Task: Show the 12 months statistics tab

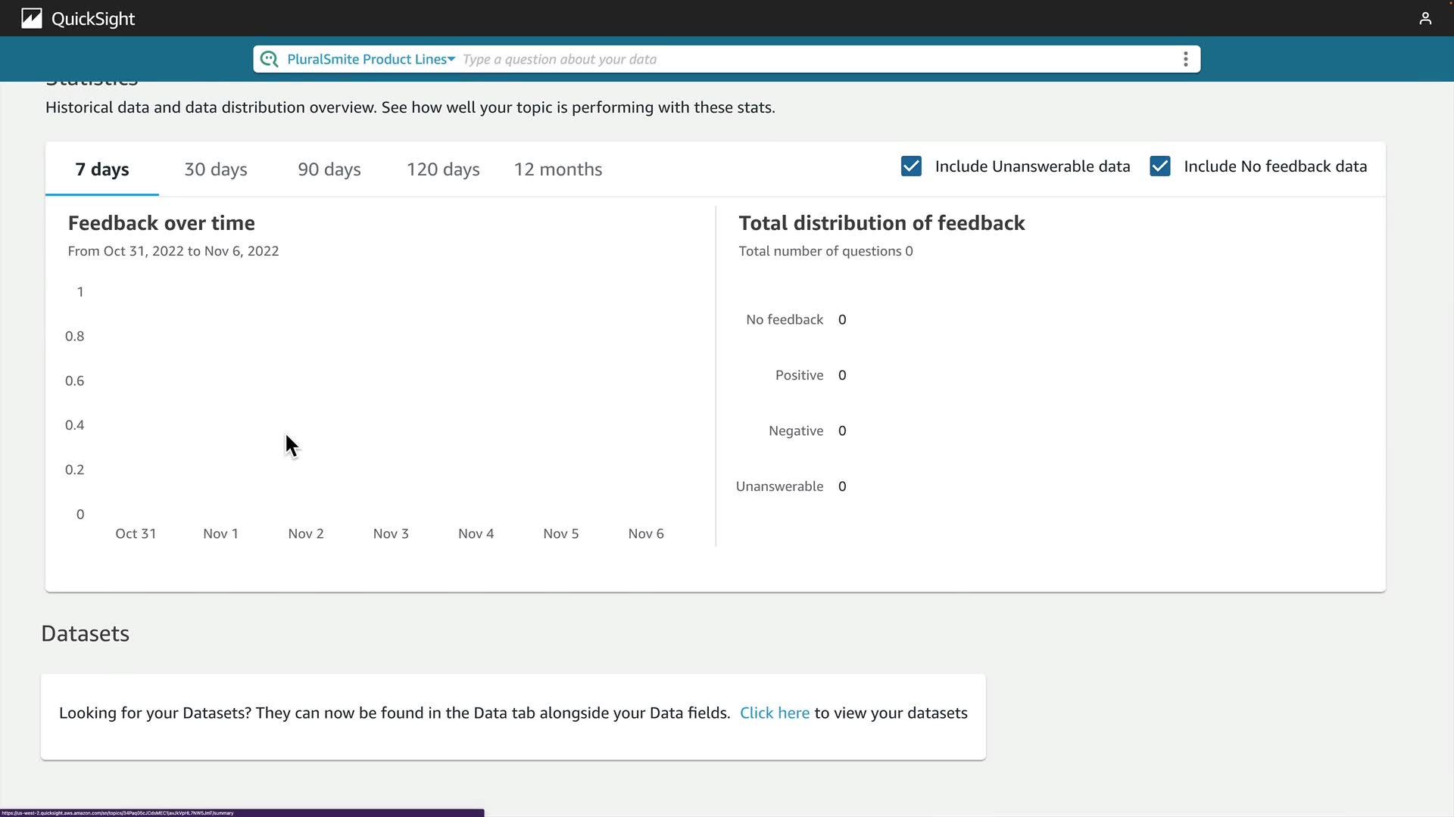Action: [558, 169]
